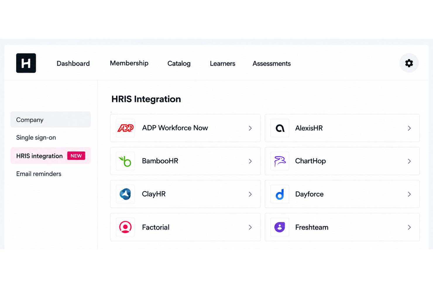Open settings via the gear icon
433x288 pixels.
[409, 63]
